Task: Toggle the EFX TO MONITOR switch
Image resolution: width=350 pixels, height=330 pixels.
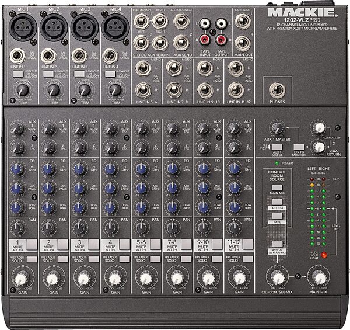Action: pyautogui.click(x=299, y=147)
